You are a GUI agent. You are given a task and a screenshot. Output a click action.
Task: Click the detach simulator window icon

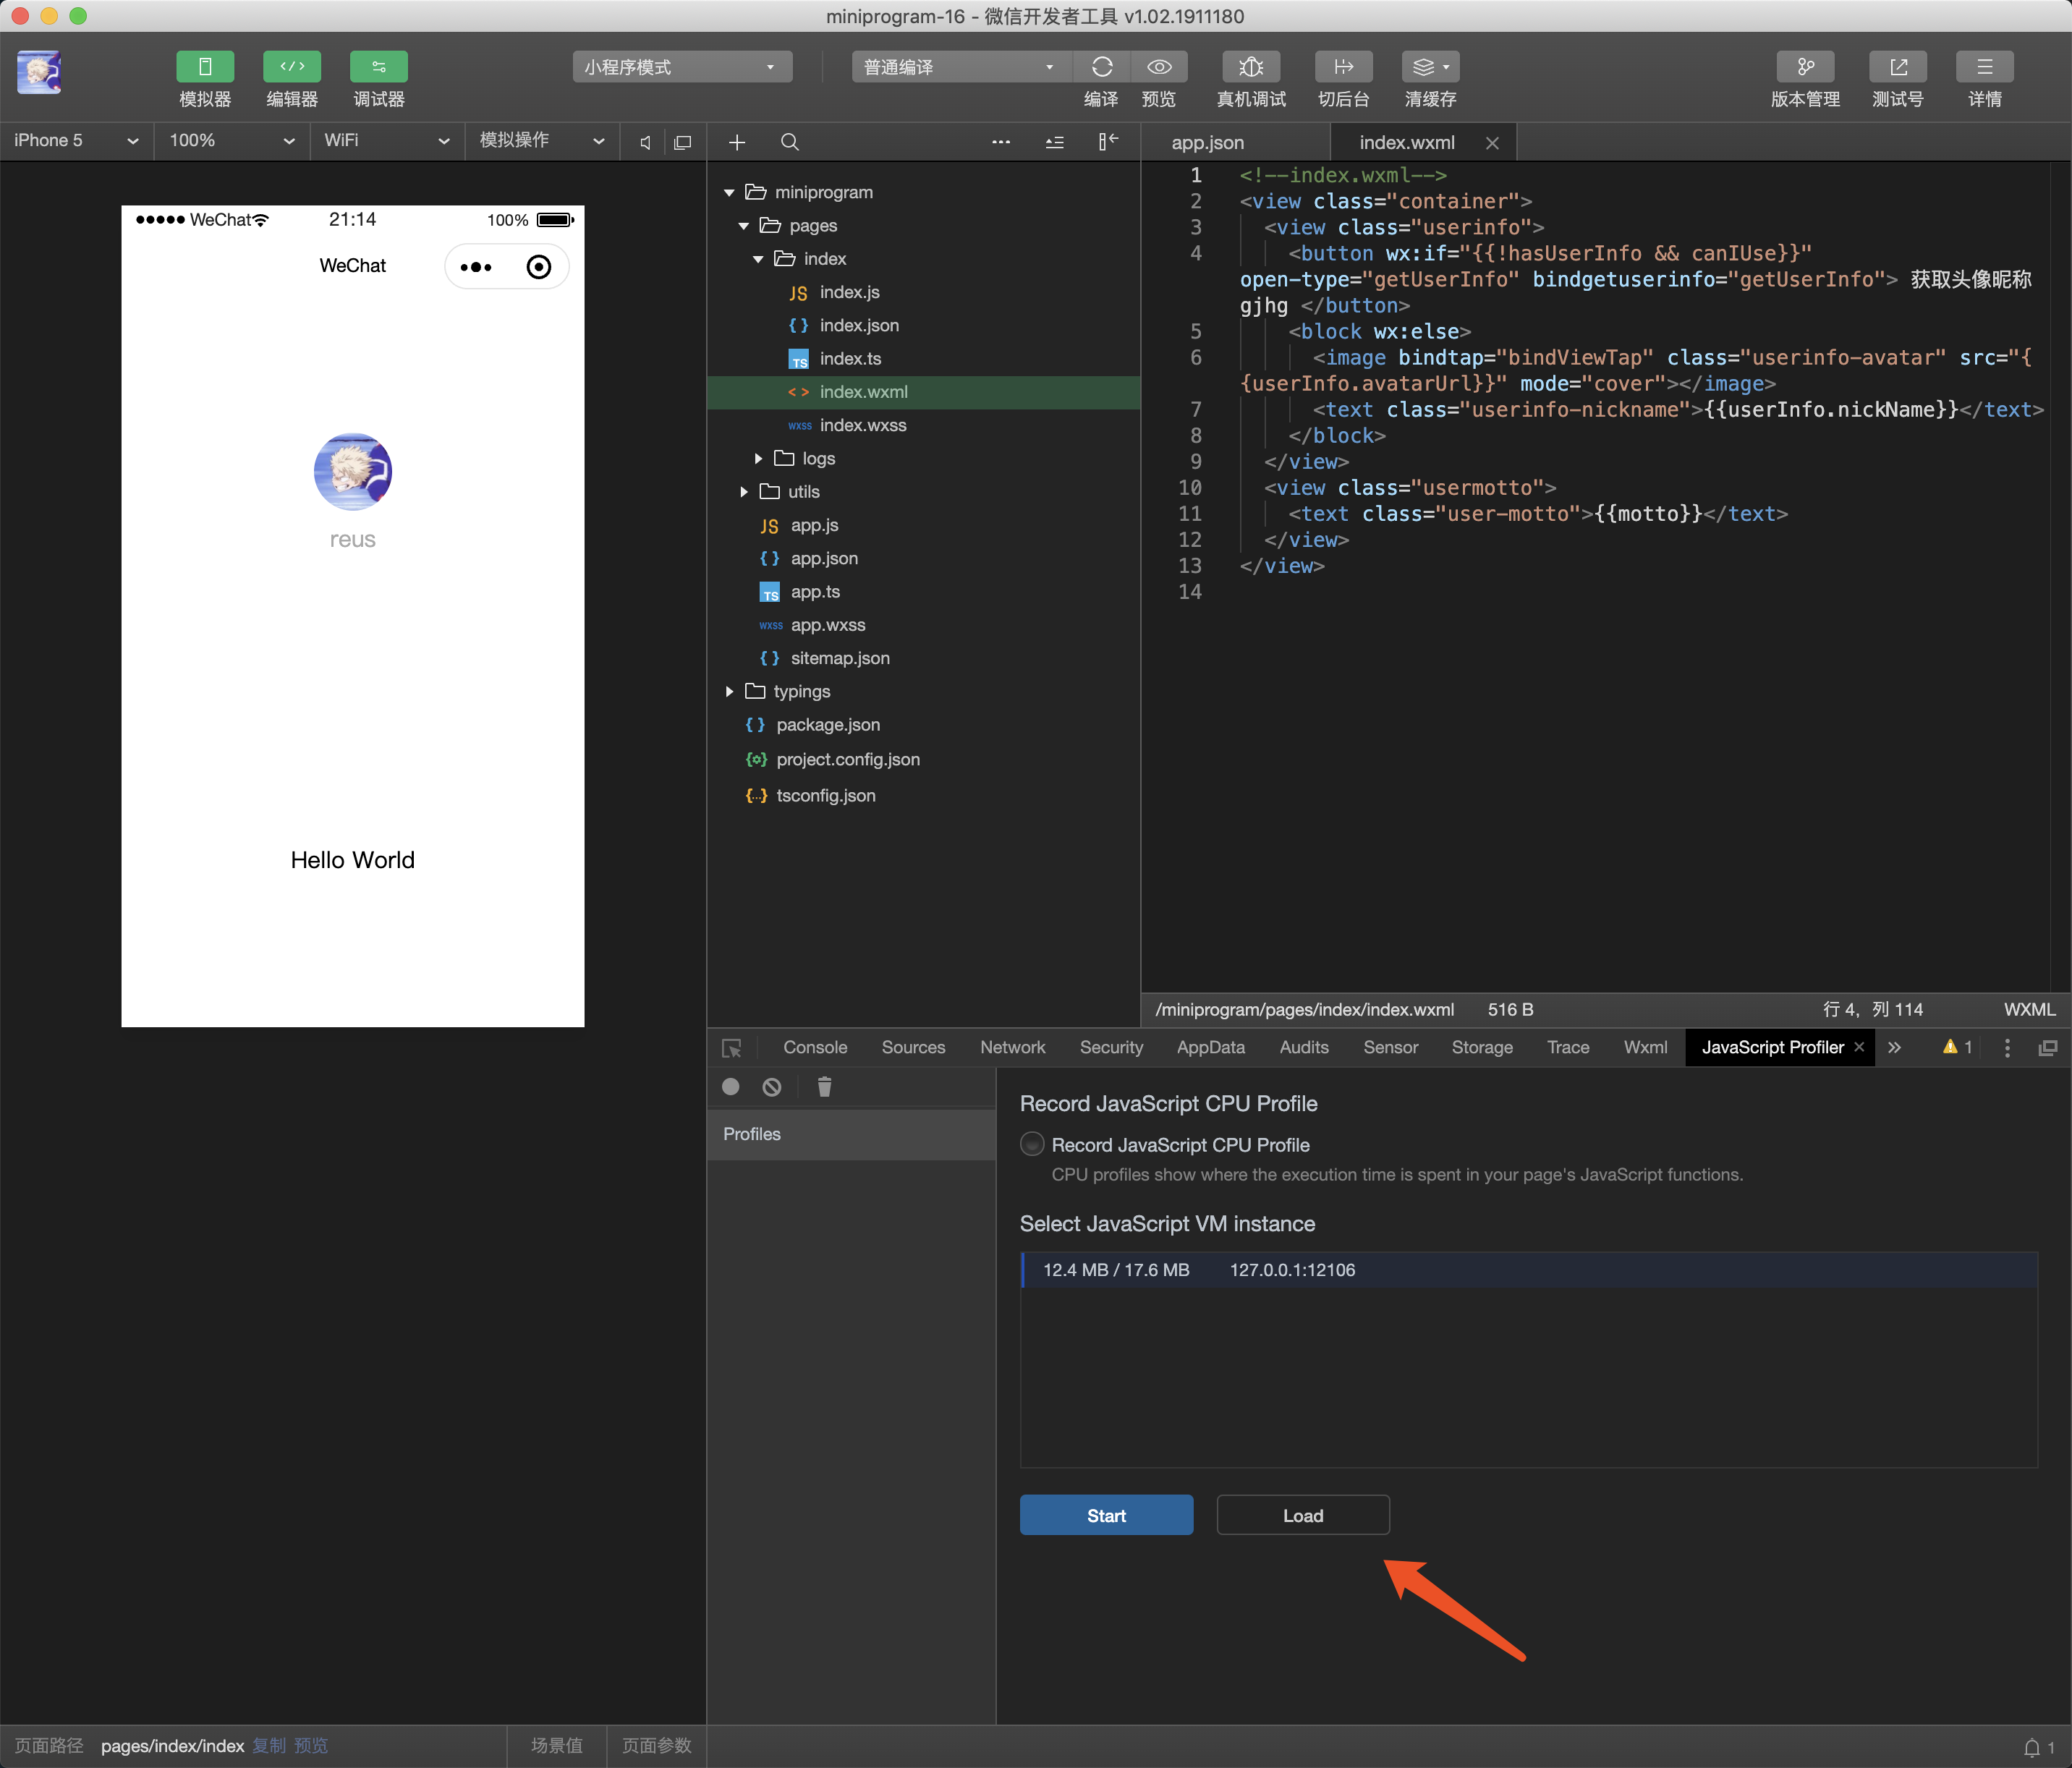click(683, 142)
